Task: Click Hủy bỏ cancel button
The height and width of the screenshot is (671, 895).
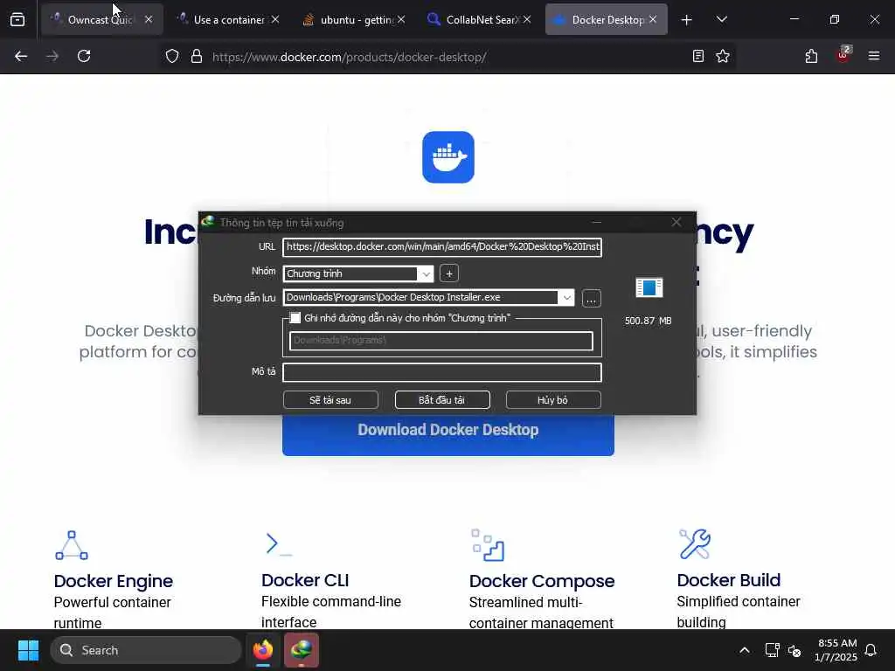Action: tap(552, 400)
